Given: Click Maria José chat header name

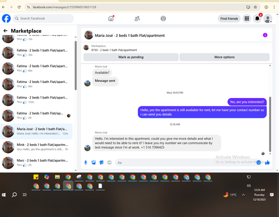Looking at the screenshot, I should point(129,36).
